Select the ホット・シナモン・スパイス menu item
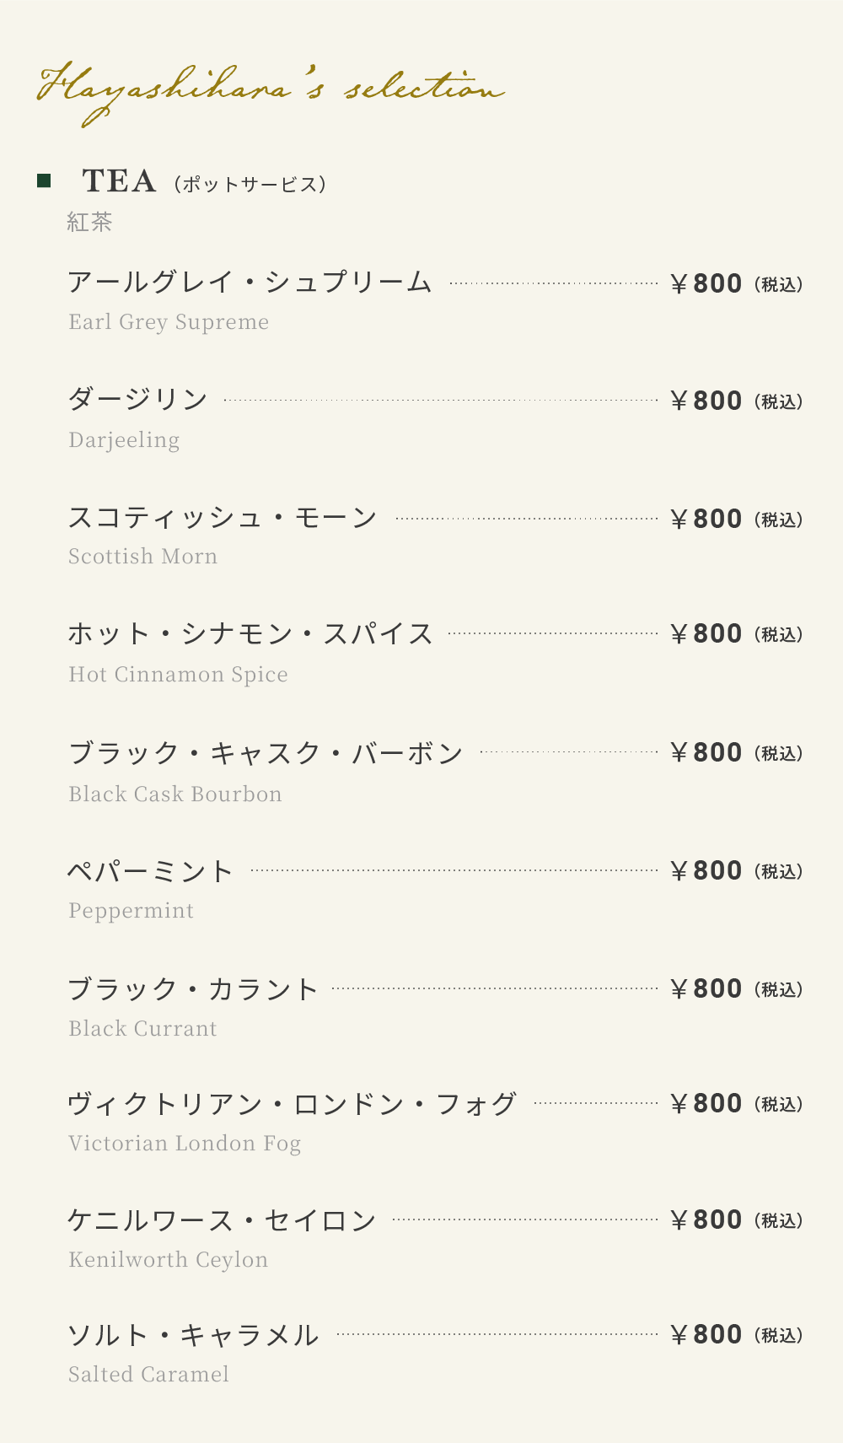The image size is (843, 1443). (250, 633)
